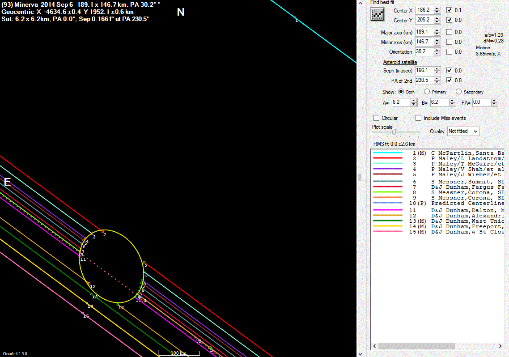Select observer 12 D&J Dunham, Alexandria row

[x=438, y=216]
